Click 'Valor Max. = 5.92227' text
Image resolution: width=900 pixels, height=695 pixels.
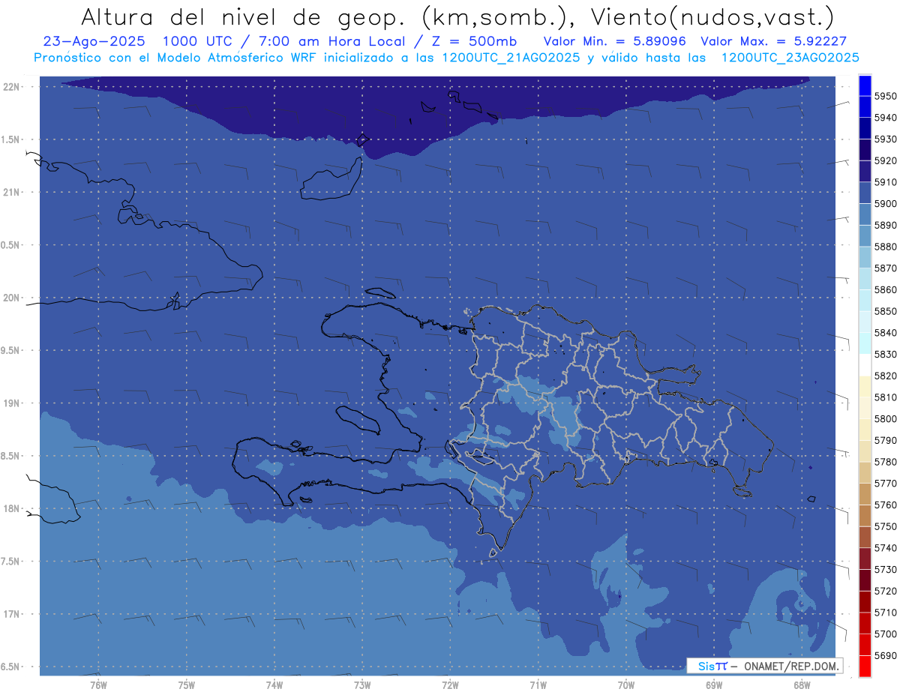tap(773, 41)
